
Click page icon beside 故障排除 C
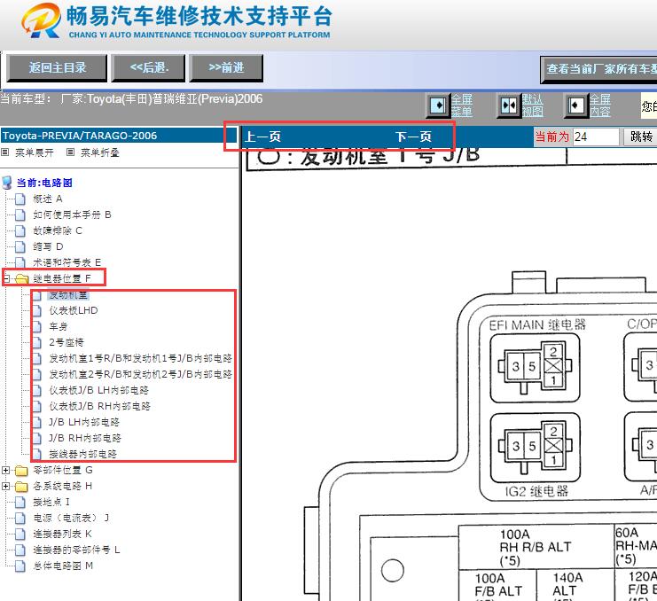[20, 230]
